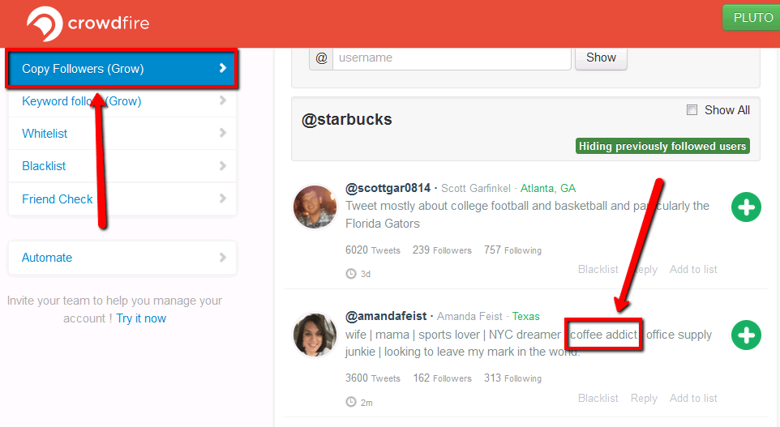Image resolution: width=780 pixels, height=427 pixels.
Task: Expand Keyword follow chevron arrow
Action: pyautogui.click(x=223, y=100)
